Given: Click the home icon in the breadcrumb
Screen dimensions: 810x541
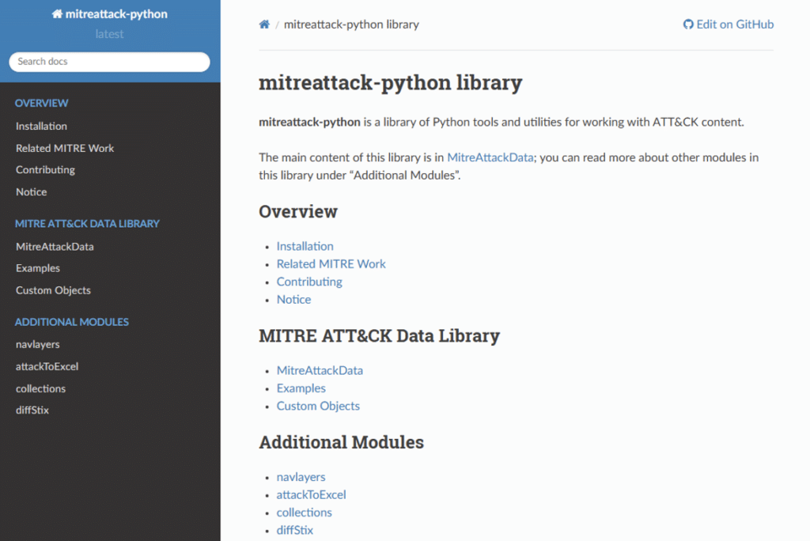Looking at the screenshot, I should 264,25.
